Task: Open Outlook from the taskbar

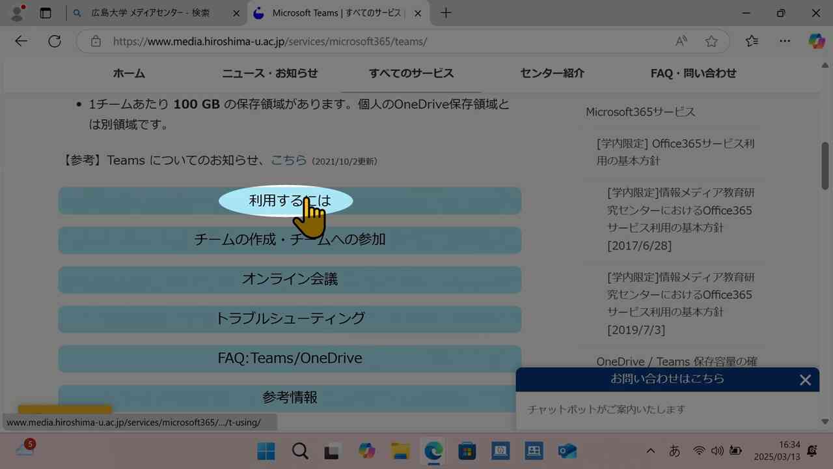Action: point(566,450)
